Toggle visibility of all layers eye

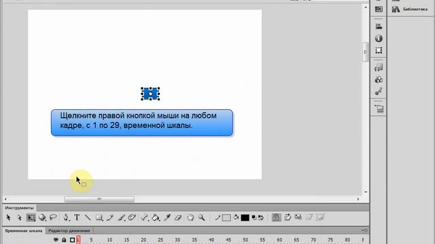tap(56, 240)
